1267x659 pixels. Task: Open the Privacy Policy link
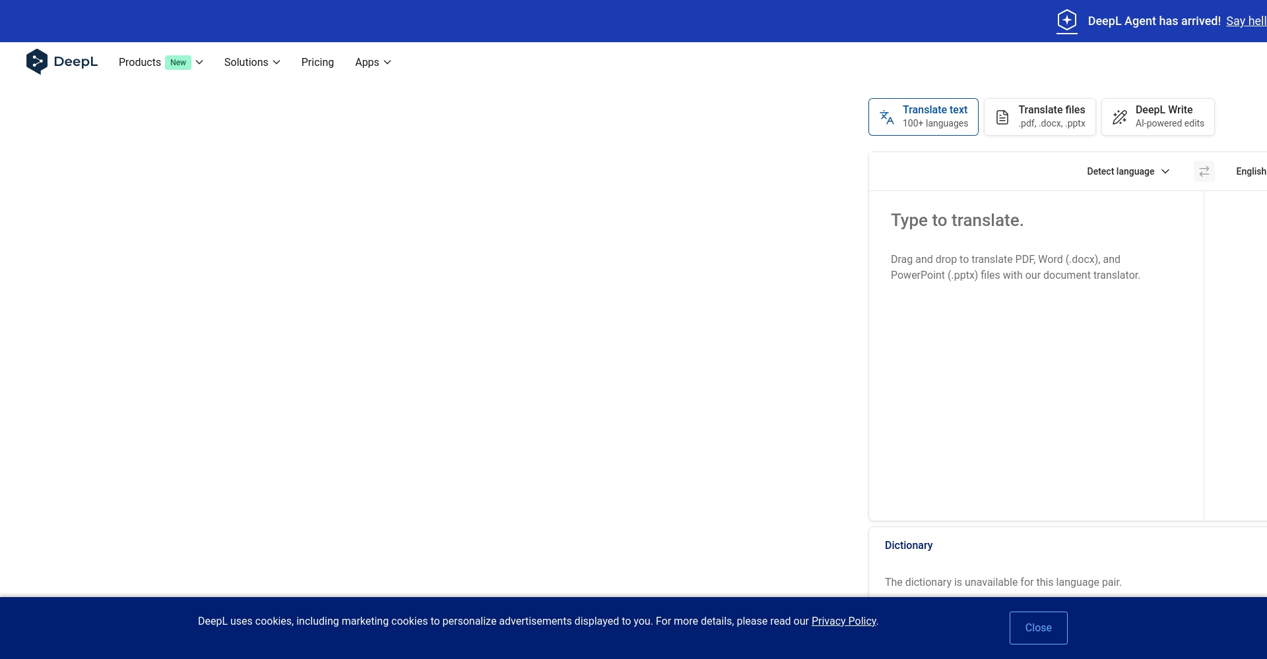point(843,621)
